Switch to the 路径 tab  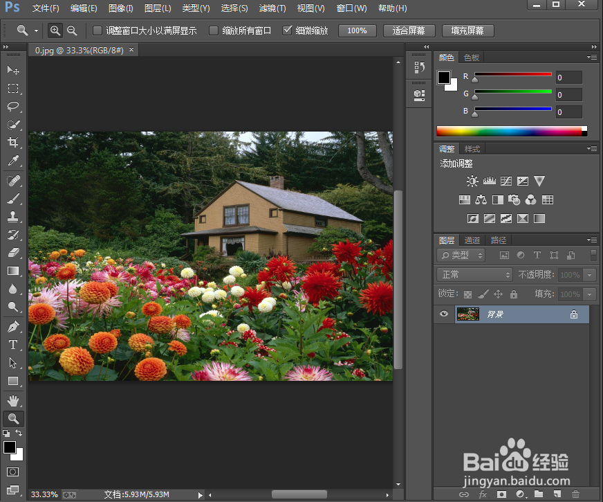499,240
